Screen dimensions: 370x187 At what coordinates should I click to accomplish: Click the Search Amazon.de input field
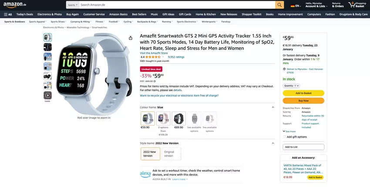pos(176,5)
